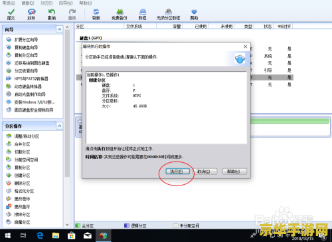Collapse the 分区操作 panel with its chevron

pyautogui.click(x=60, y=126)
